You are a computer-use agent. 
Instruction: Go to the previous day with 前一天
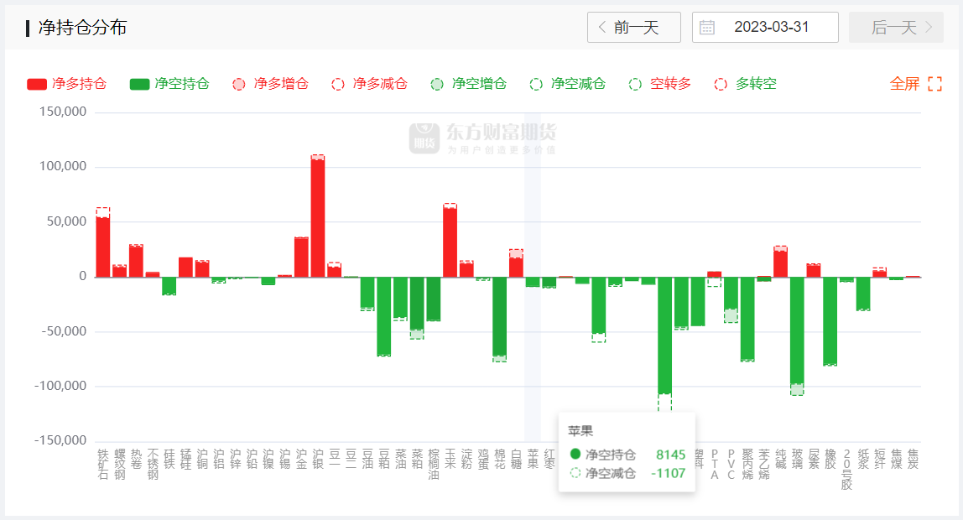[634, 27]
